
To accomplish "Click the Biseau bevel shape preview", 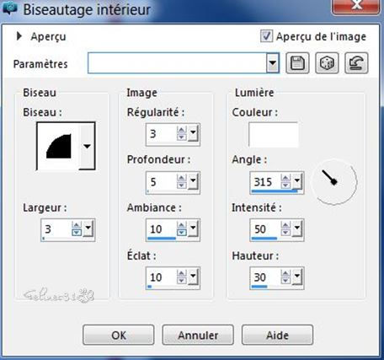I will 58,146.
